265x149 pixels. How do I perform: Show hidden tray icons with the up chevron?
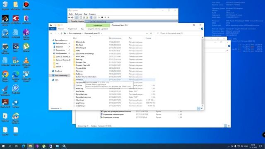pos(229,146)
